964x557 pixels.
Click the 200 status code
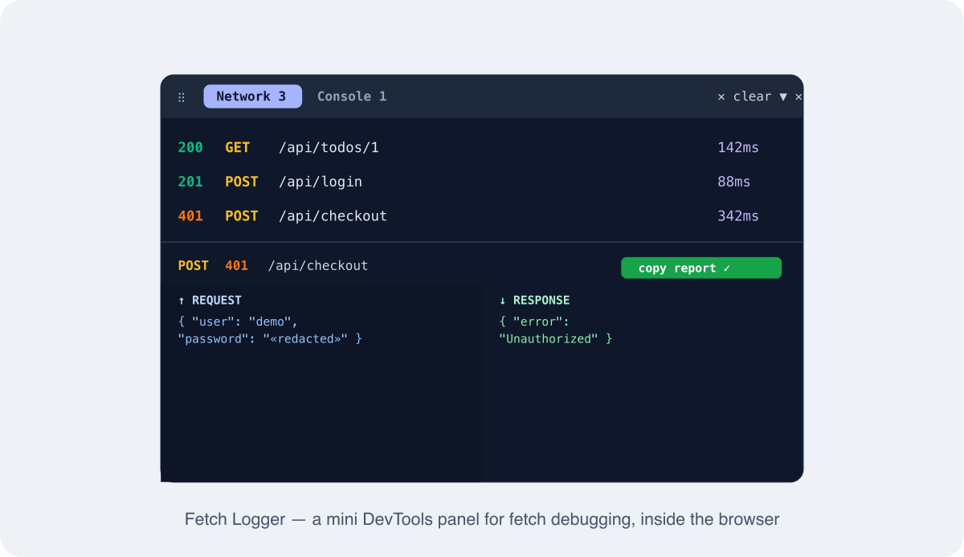pos(190,148)
